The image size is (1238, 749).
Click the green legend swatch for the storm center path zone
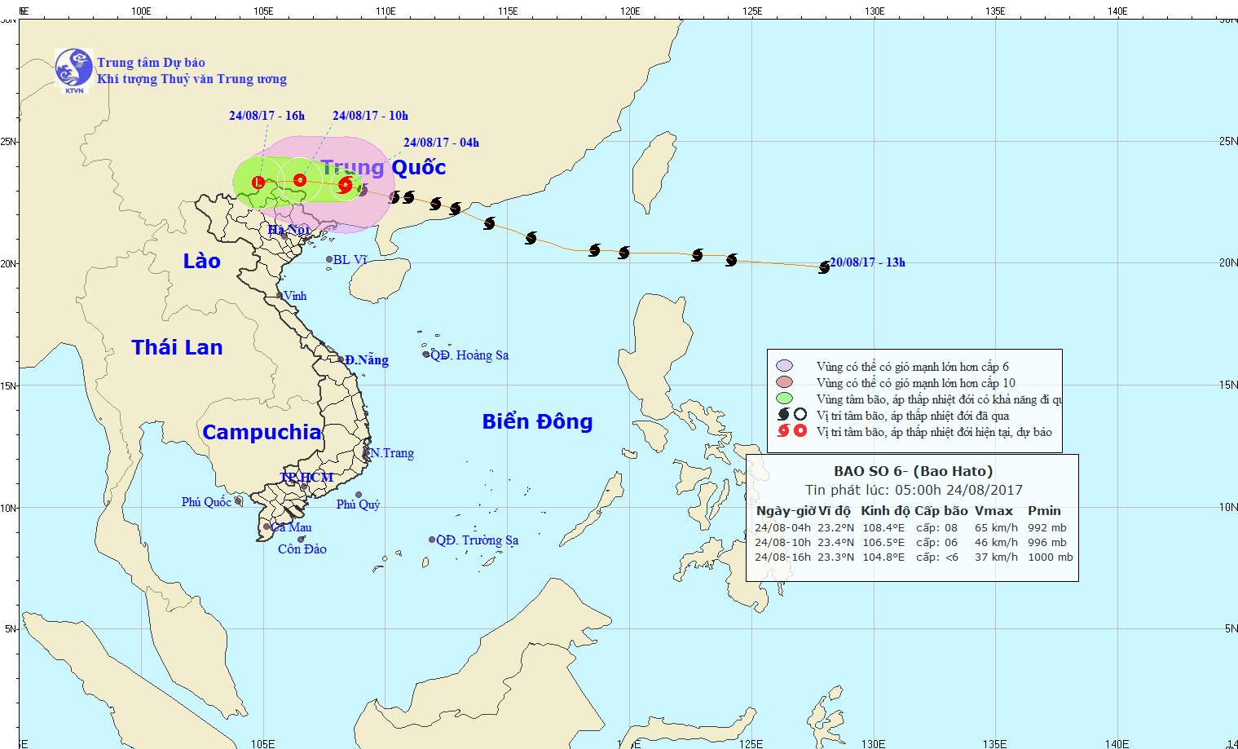(x=785, y=399)
